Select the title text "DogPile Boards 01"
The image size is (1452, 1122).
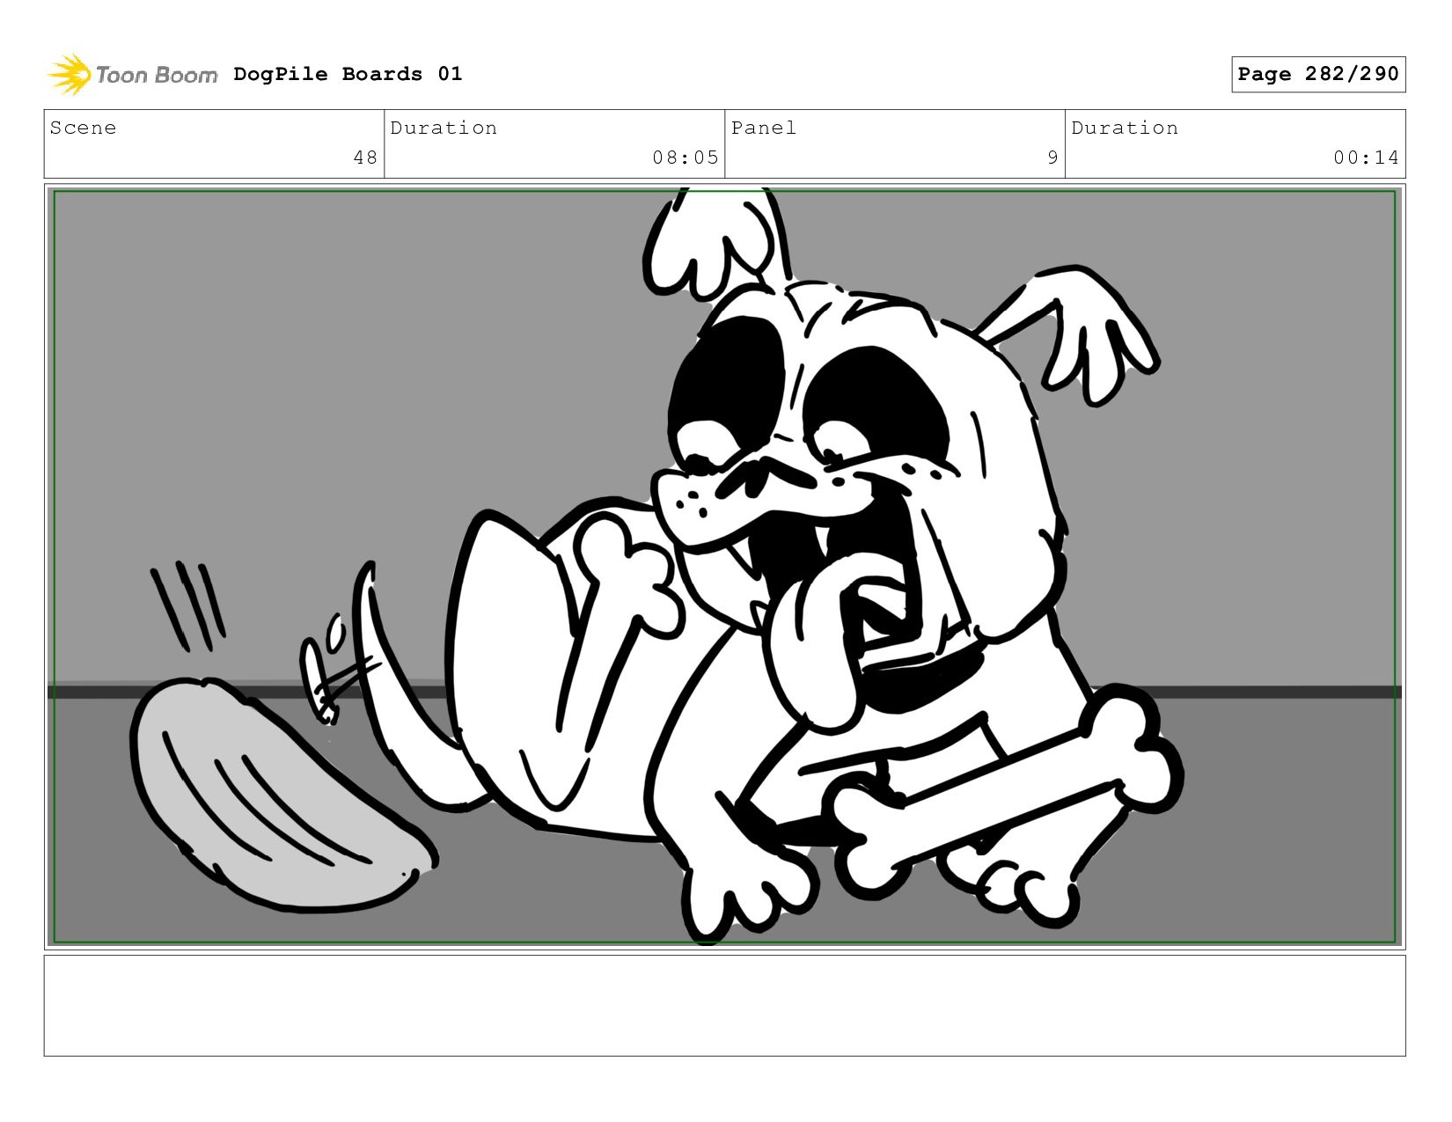pyautogui.click(x=348, y=74)
